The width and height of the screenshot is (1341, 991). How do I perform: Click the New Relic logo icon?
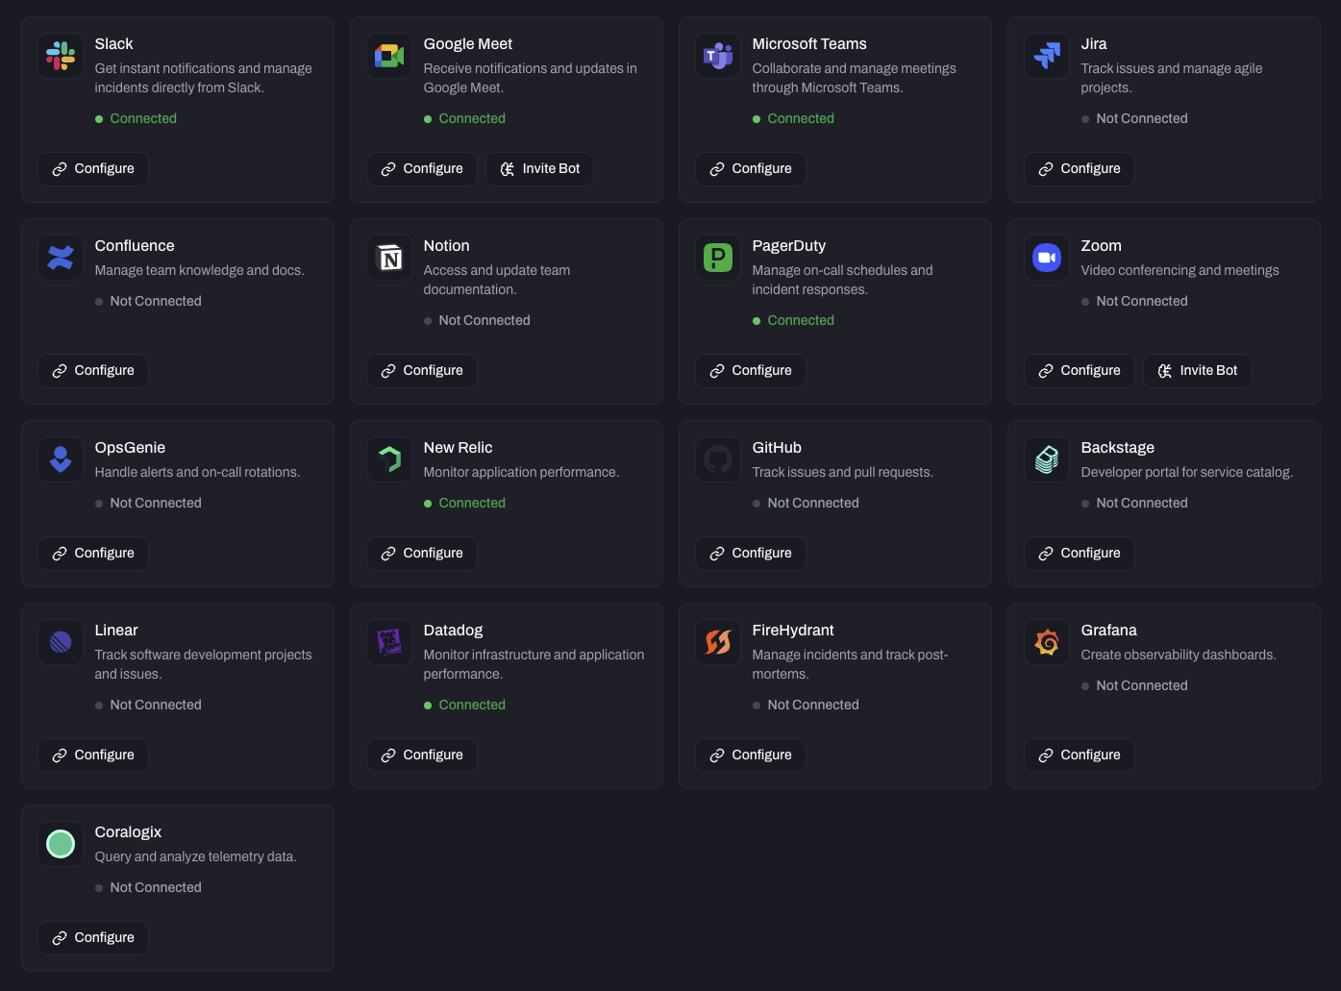click(389, 459)
